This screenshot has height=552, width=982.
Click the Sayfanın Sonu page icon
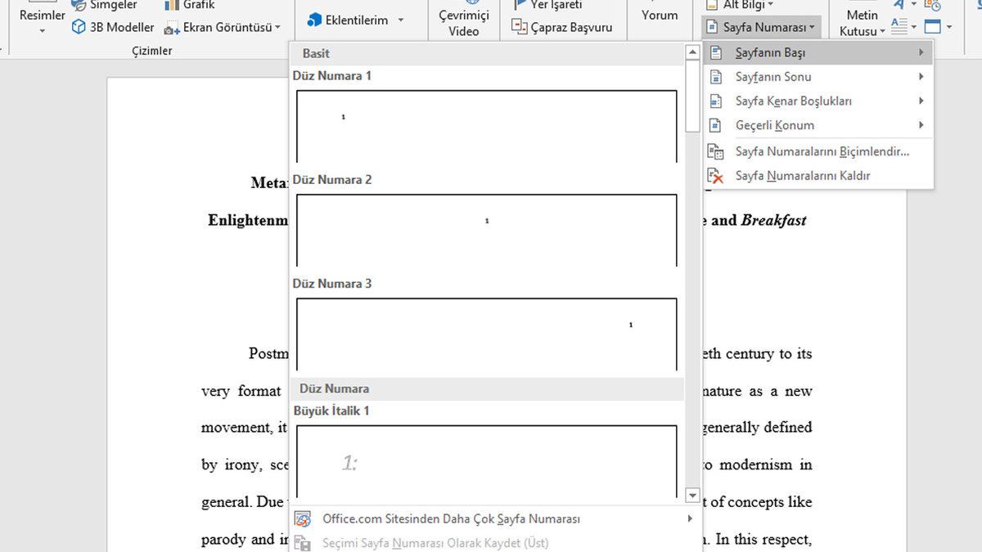(x=716, y=77)
